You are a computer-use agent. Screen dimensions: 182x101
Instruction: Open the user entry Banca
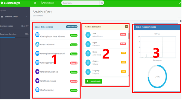click(x=106, y=53)
